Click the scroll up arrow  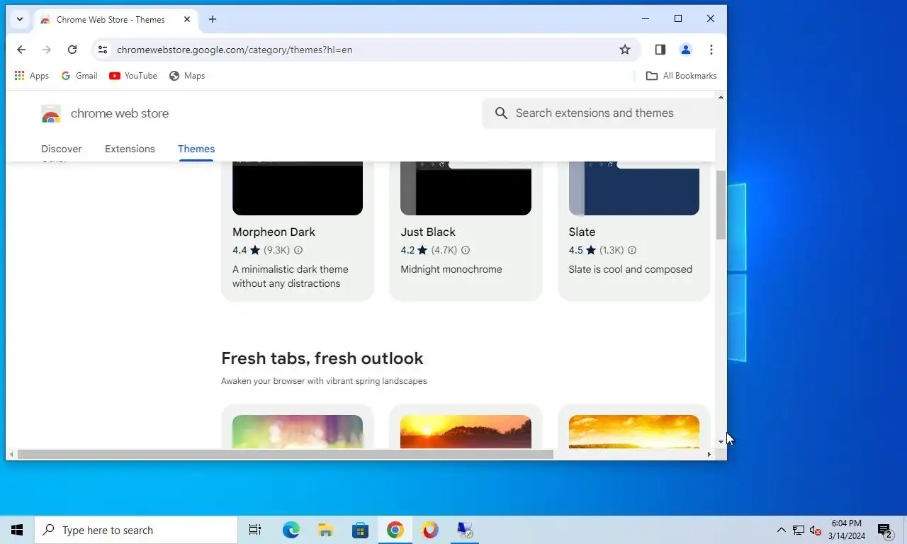point(721,97)
